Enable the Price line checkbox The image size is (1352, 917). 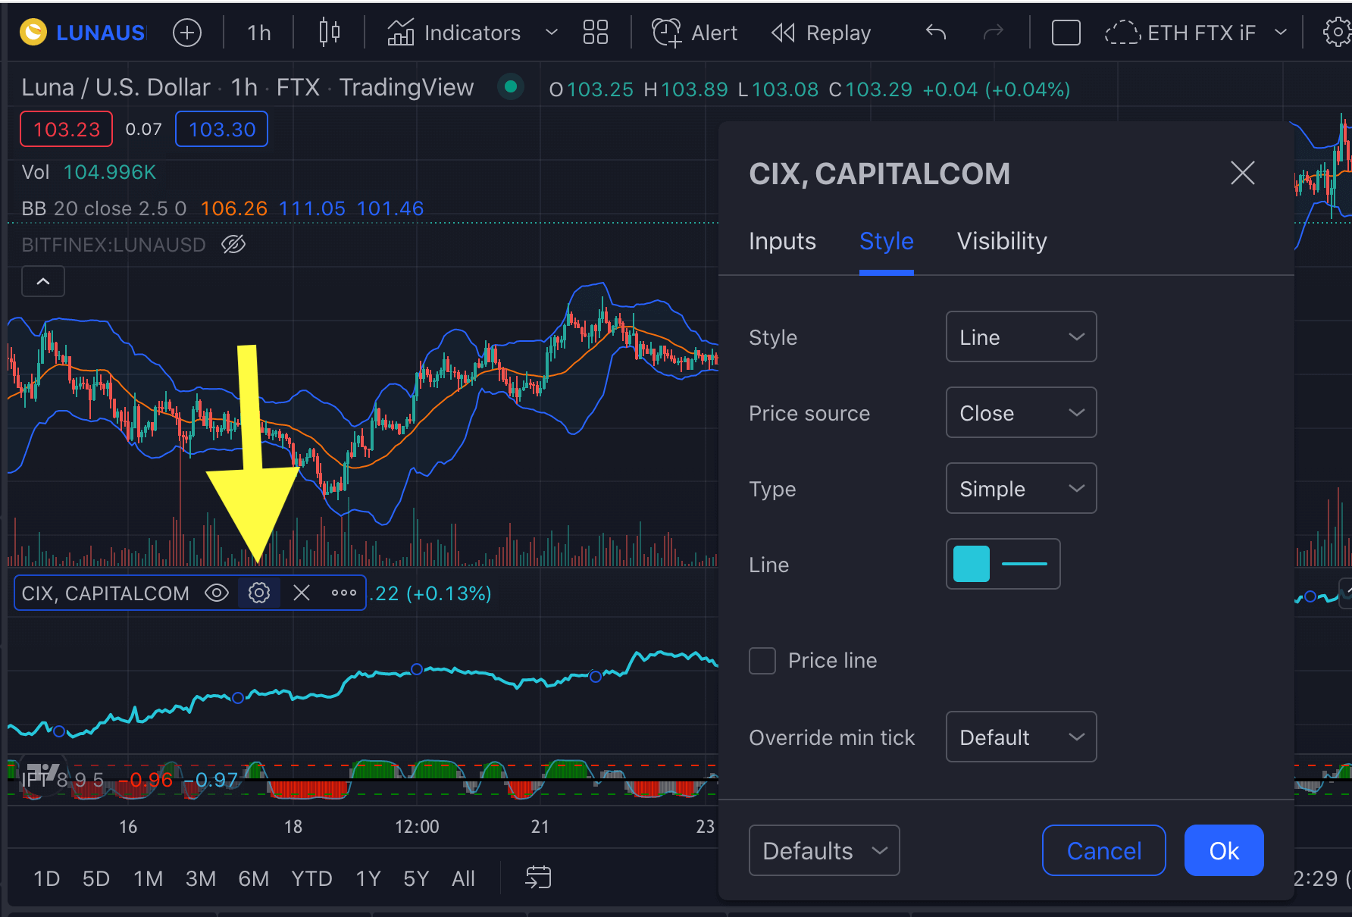pos(762,661)
